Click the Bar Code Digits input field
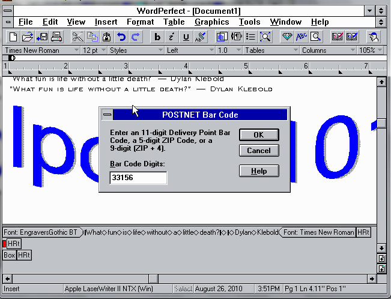 point(138,178)
